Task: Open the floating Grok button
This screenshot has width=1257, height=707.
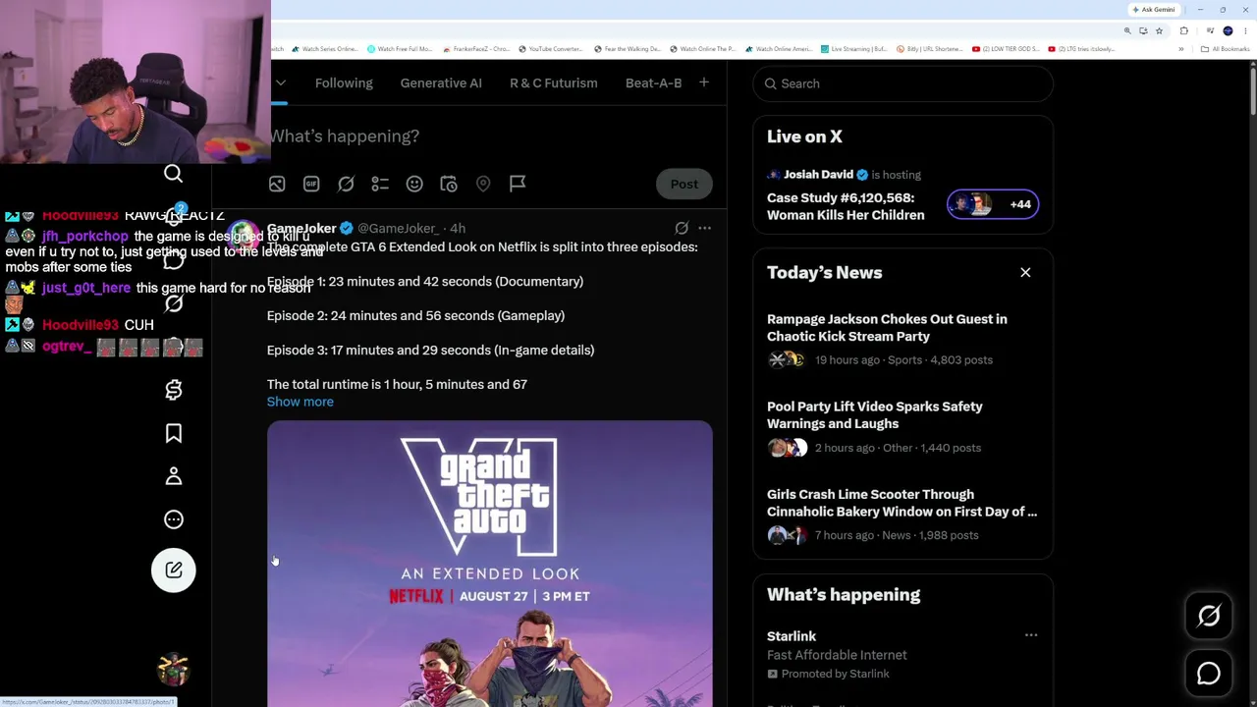Action: 1209,617
